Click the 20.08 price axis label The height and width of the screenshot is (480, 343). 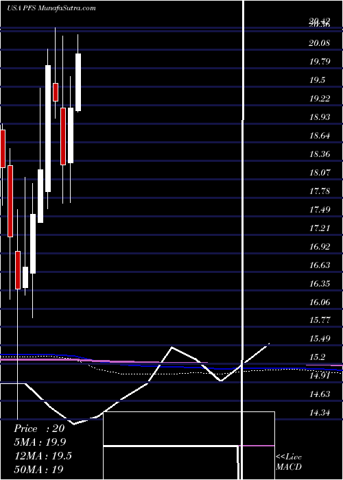tap(320, 43)
